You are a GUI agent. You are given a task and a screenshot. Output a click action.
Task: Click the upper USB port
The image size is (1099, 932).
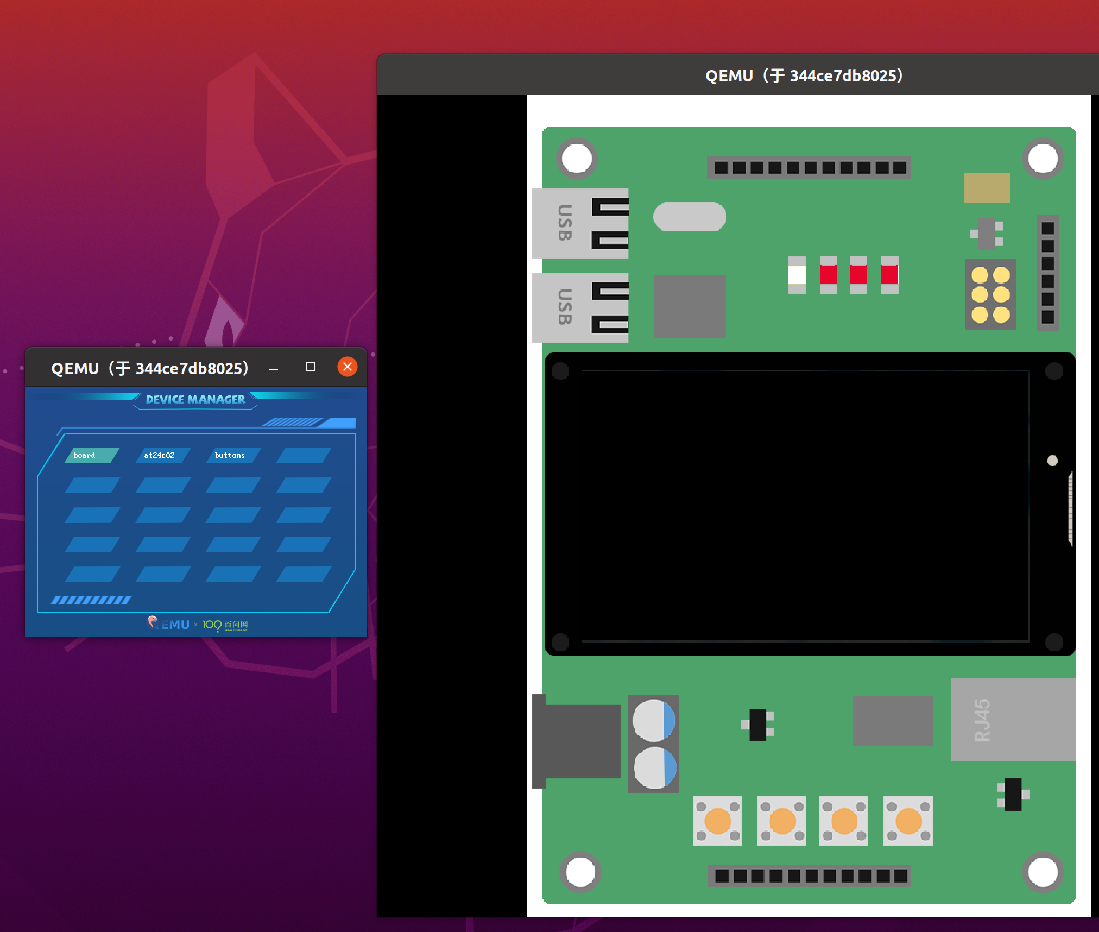pyautogui.click(x=580, y=223)
